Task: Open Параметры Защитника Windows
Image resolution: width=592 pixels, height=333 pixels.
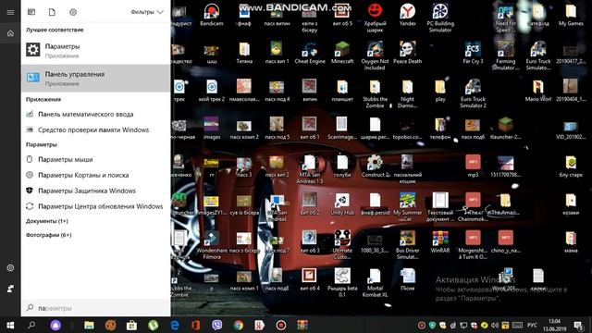Action: [x=95, y=191]
